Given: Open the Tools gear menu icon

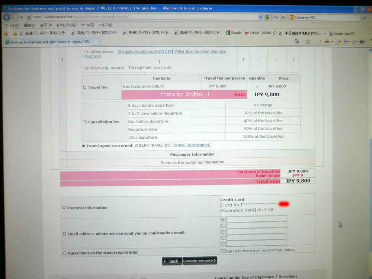Looking at the screenshot, I should click(x=354, y=42).
